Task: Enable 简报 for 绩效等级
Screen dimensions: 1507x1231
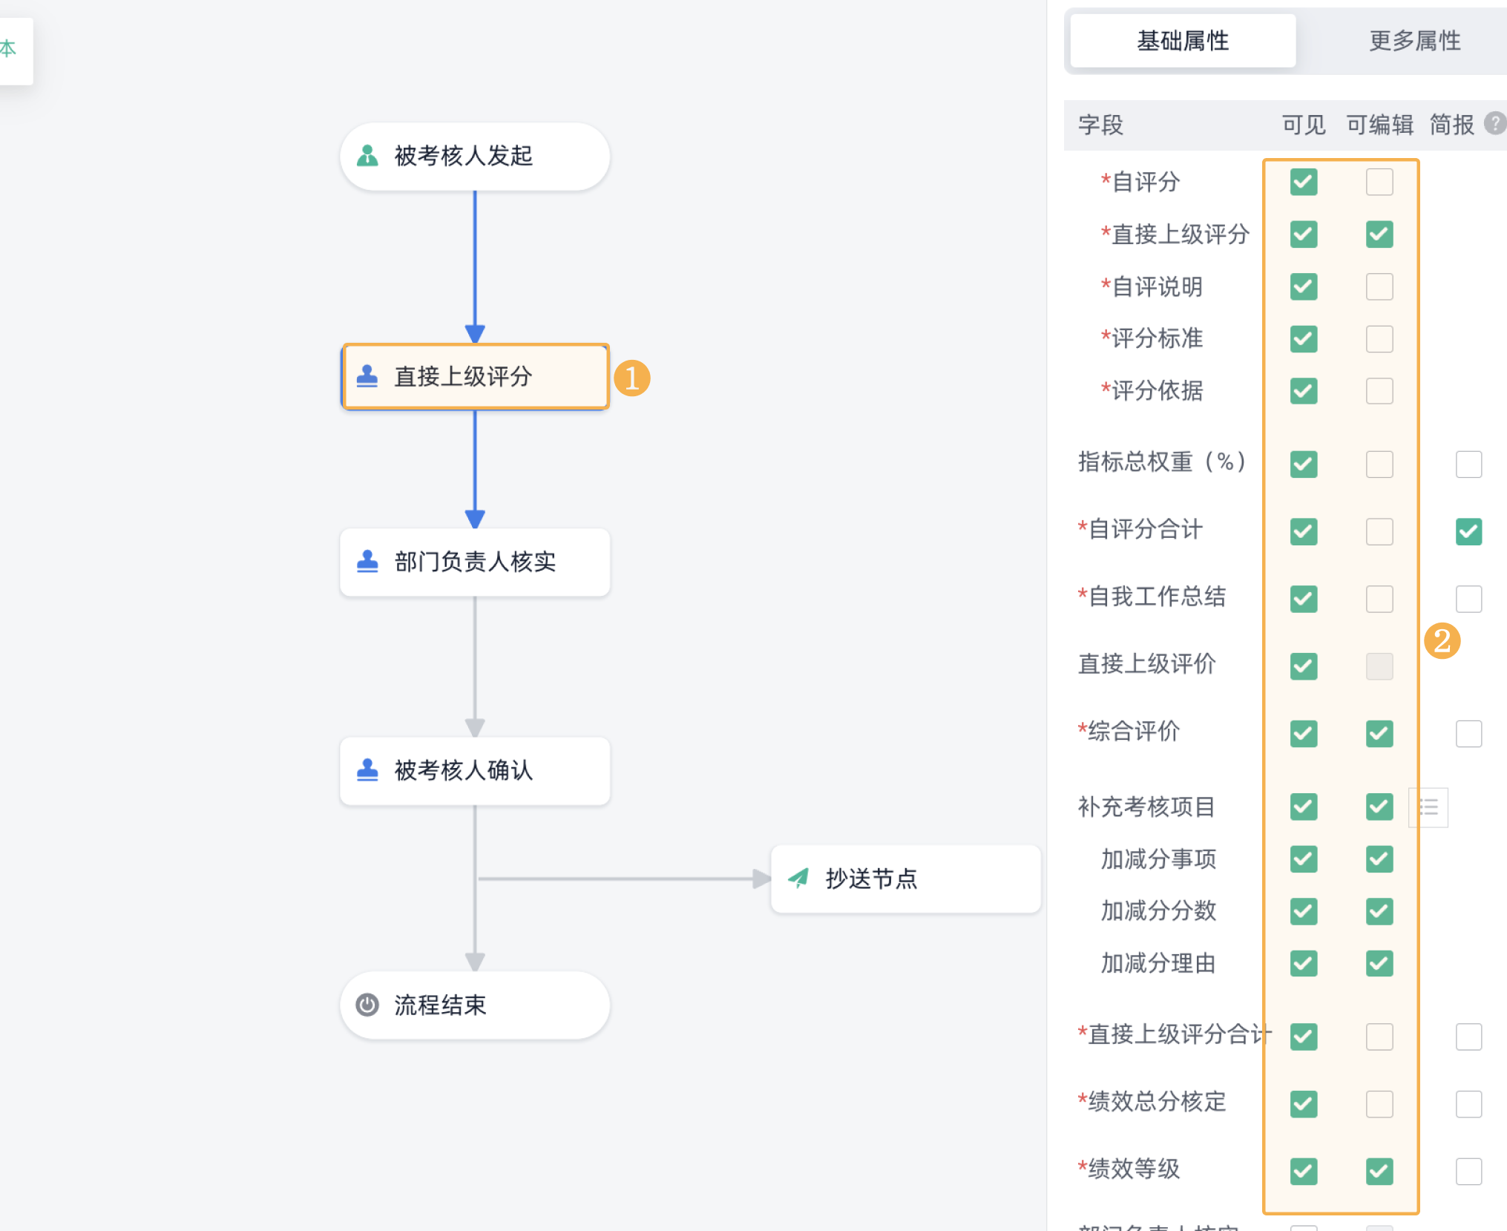Action: click(x=1469, y=1172)
